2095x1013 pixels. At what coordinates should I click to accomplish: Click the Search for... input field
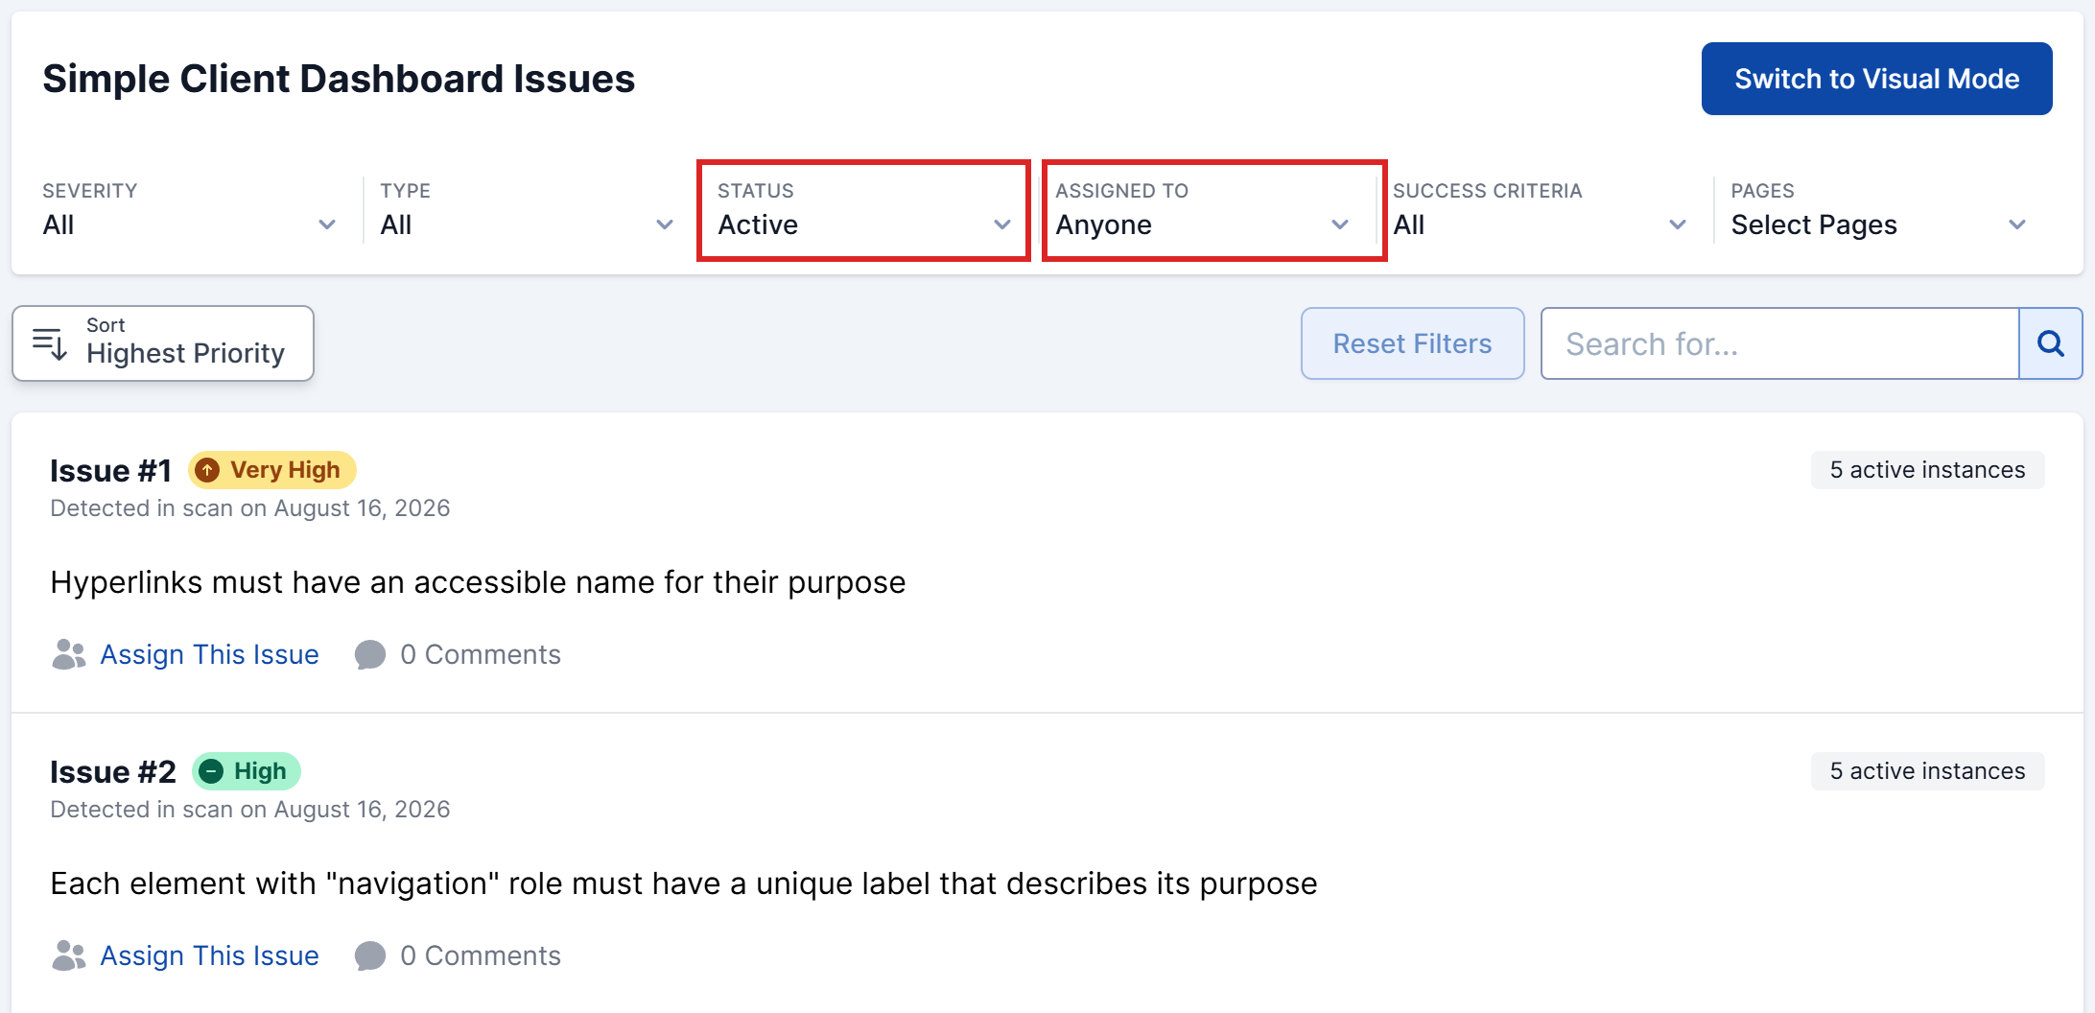(1780, 343)
